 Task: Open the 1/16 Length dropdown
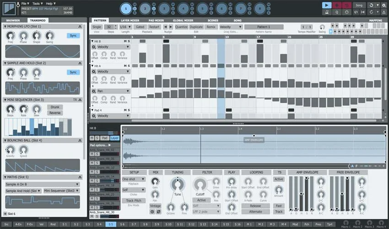[x=125, y=27]
